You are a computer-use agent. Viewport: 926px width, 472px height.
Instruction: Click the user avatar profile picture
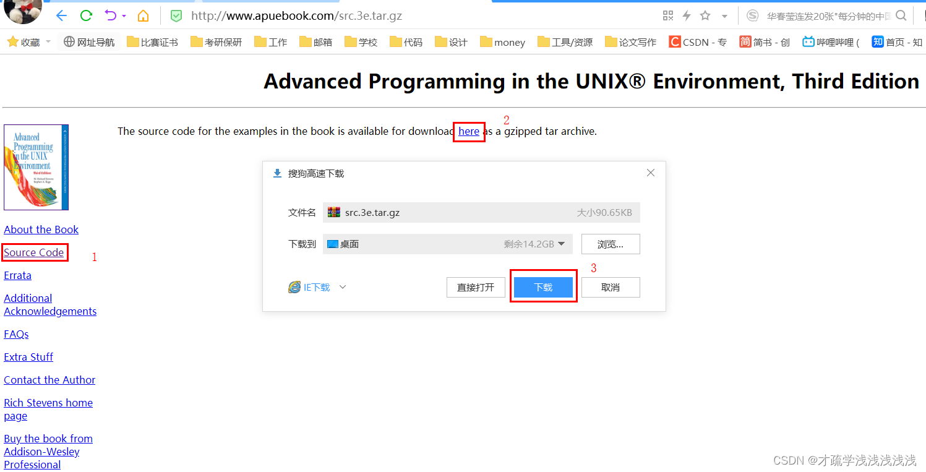[24, 11]
